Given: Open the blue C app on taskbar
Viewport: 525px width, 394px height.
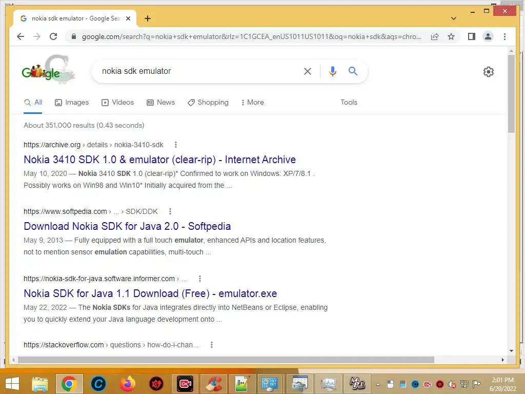Looking at the screenshot, I should tap(98, 384).
